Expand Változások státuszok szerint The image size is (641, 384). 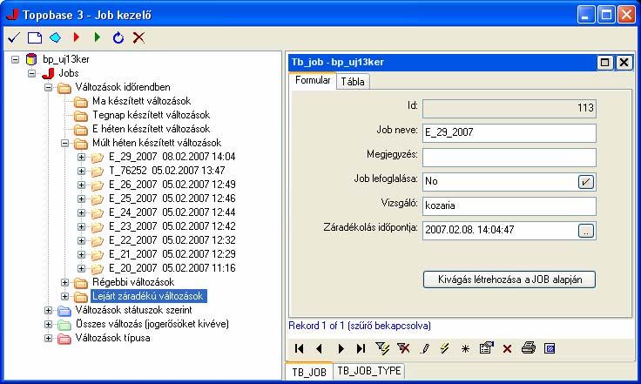48,310
